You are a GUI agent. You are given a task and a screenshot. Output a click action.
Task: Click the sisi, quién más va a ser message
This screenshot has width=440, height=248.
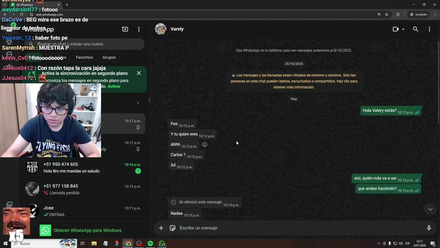click(387, 179)
